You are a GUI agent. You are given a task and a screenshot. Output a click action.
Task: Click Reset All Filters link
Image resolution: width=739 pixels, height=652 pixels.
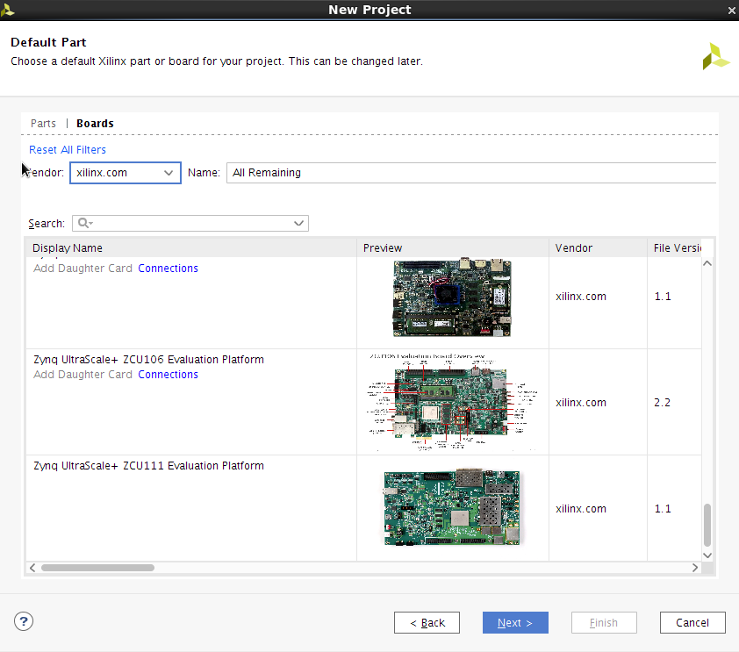[68, 150]
